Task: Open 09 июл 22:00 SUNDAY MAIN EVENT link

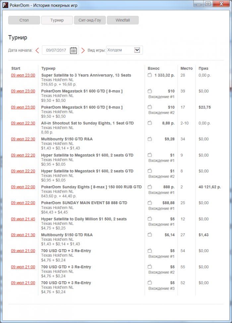Action: click(23, 203)
